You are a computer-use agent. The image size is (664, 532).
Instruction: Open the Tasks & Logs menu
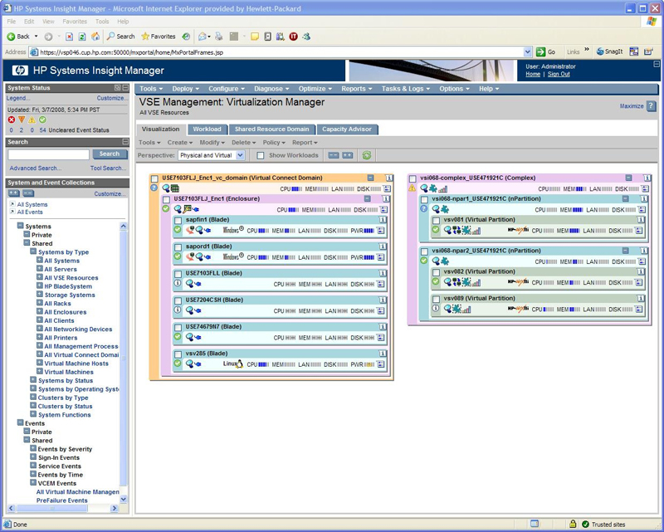405,89
